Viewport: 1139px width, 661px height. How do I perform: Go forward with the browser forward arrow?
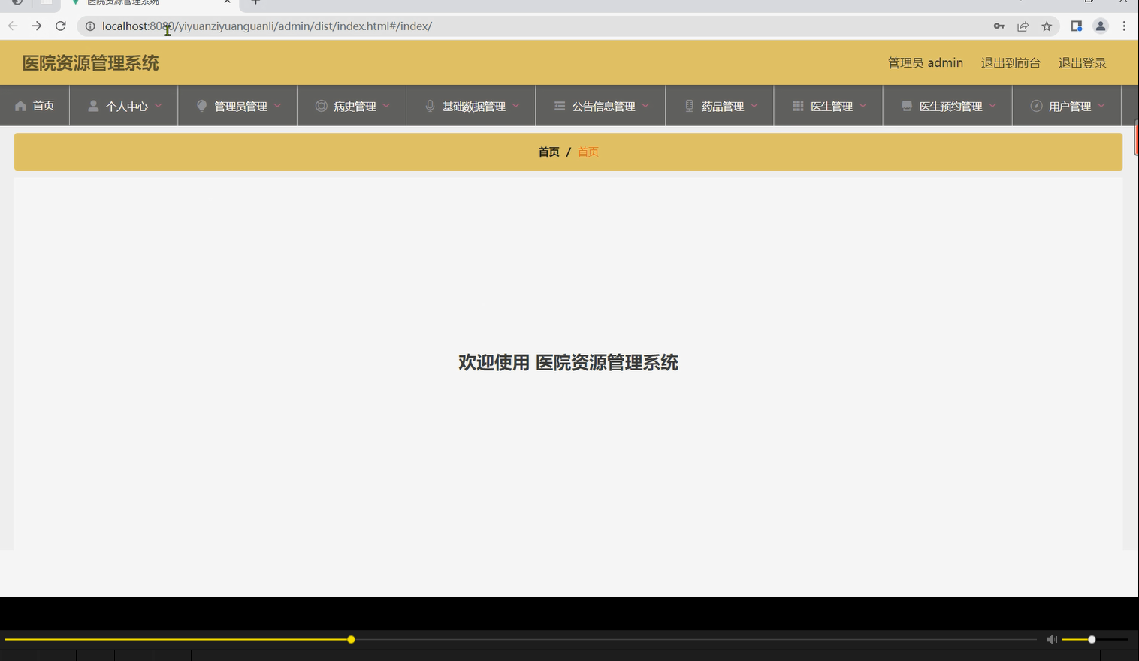click(37, 26)
